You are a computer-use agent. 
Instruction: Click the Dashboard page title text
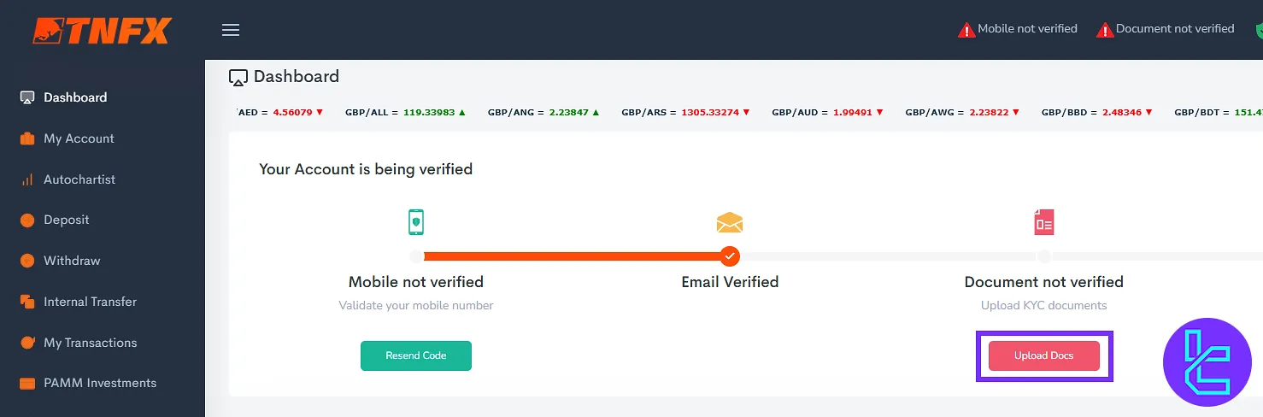point(297,77)
